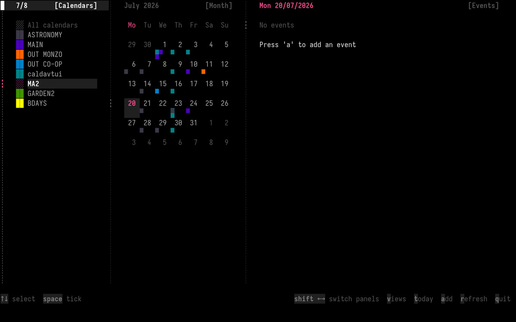The height and width of the screenshot is (322, 516).
Task: Toggle the BDAYS yellow tick box
Action: [x=20, y=103]
